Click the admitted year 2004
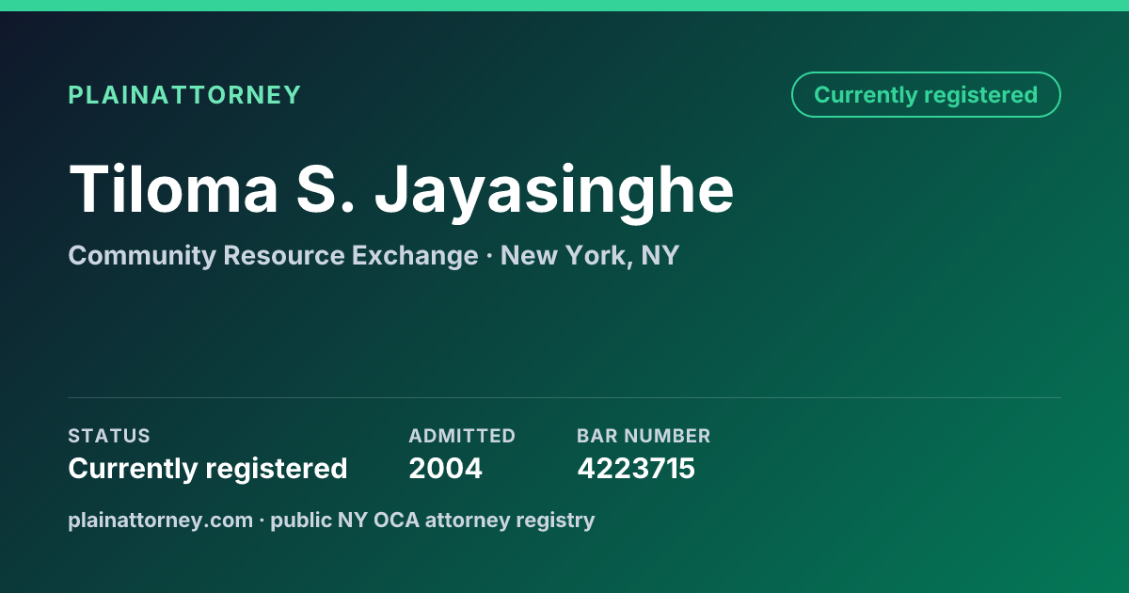This screenshot has width=1129, height=593. (445, 468)
